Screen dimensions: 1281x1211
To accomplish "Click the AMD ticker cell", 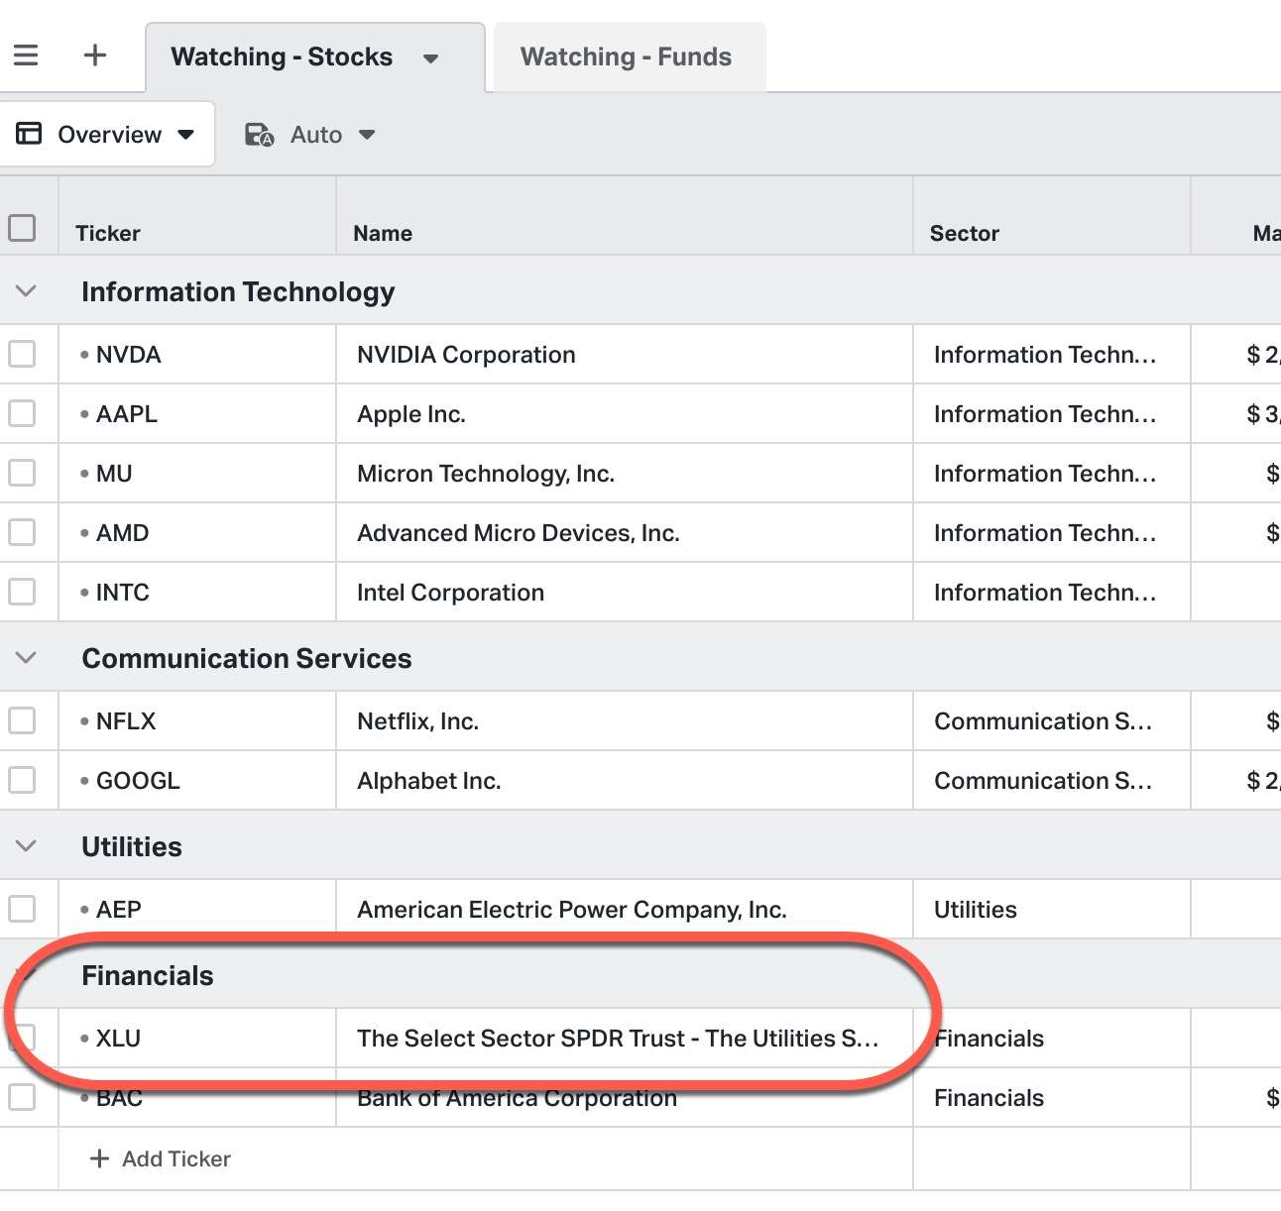I will (197, 533).
